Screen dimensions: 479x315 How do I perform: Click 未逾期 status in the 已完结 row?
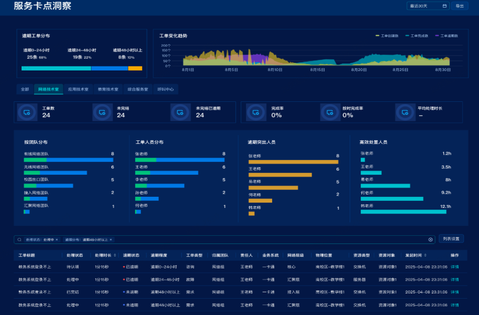[x=131, y=292]
